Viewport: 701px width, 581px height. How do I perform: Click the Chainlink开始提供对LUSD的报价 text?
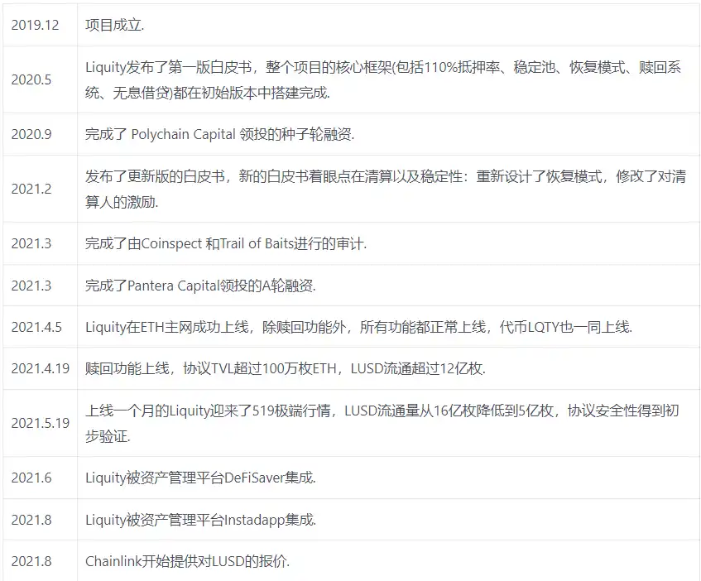pos(187,561)
